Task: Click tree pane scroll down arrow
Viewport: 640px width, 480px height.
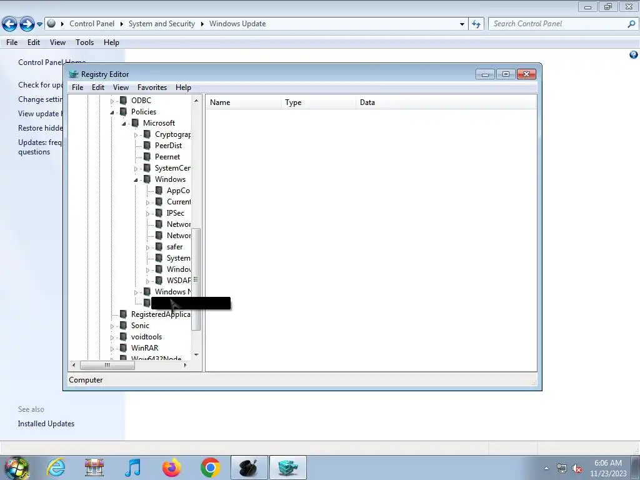Action: 196,355
